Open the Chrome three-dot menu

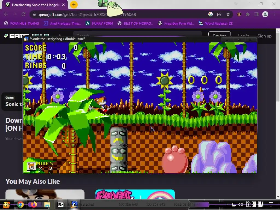[274, 14]
